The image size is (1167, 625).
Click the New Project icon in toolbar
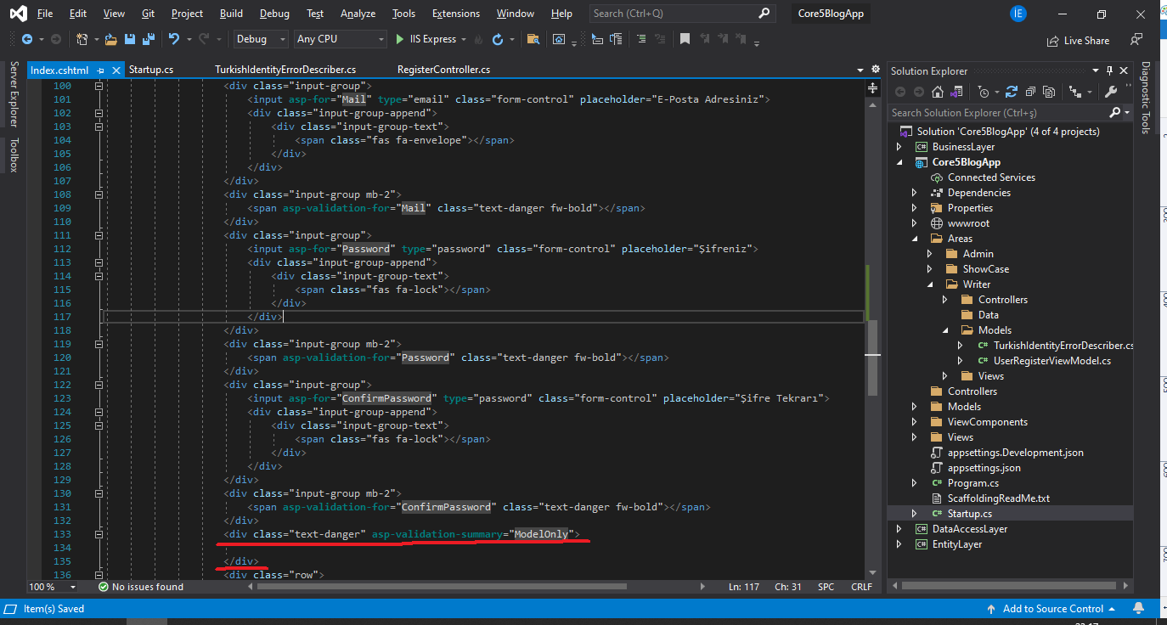[81, 39]
